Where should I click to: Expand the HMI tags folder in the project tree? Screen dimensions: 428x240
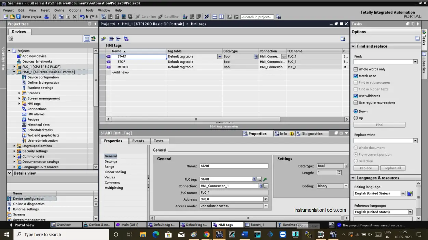pos(19,103)
